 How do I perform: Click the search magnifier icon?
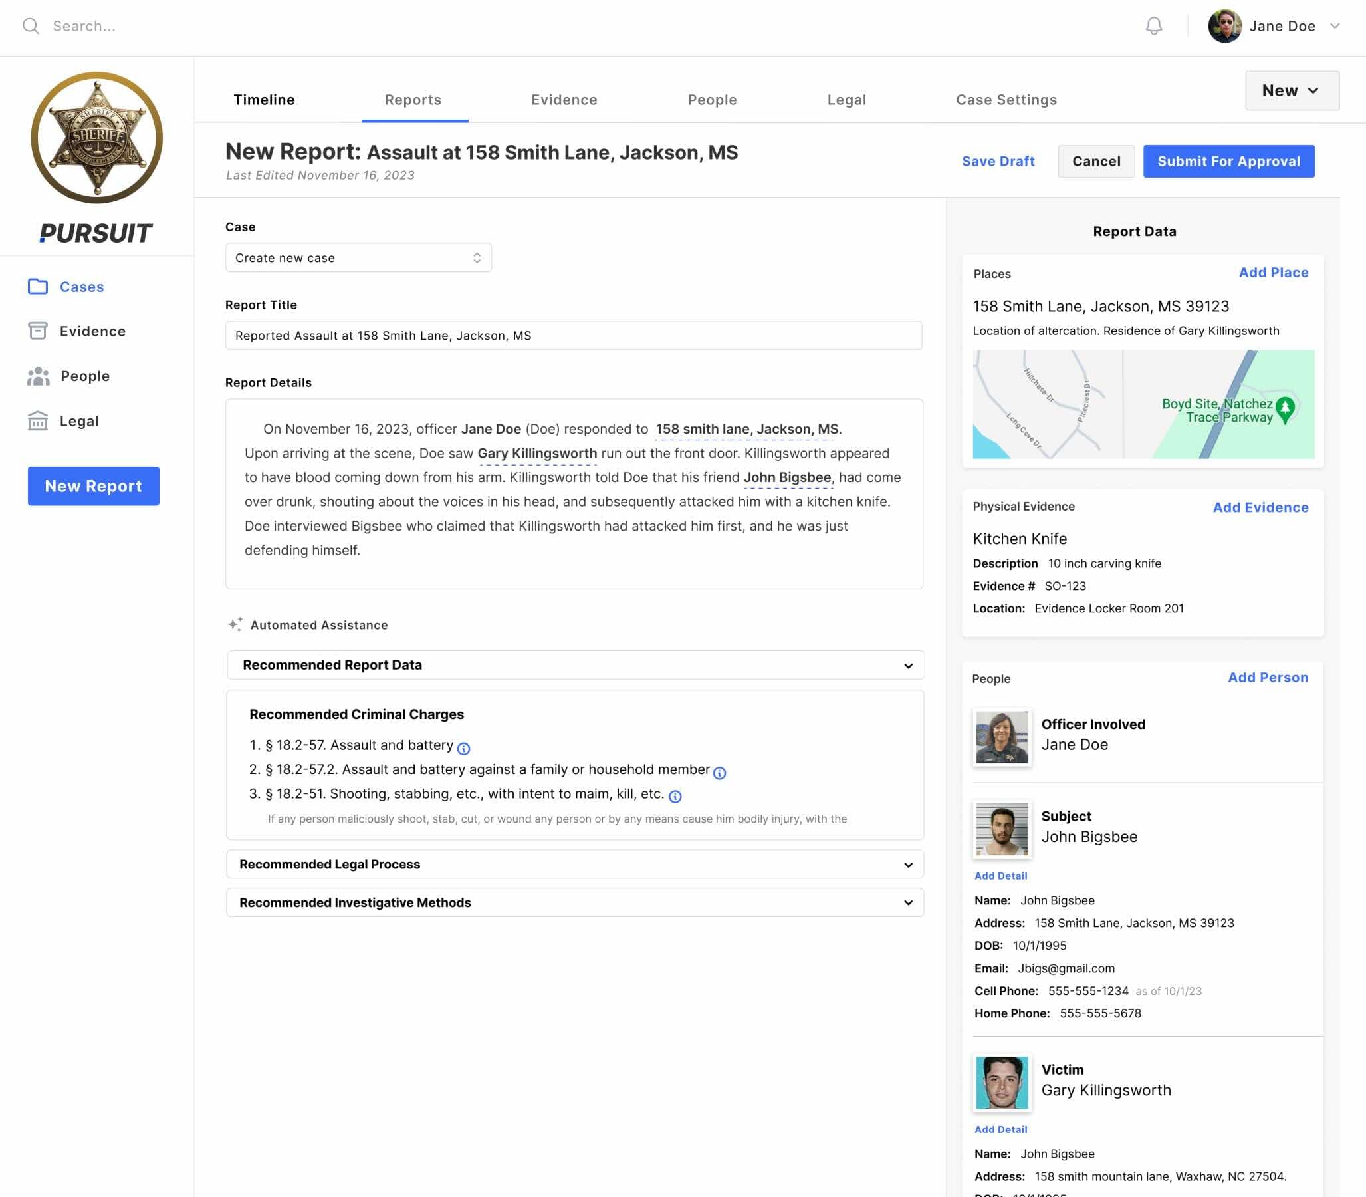pos(31,26)
